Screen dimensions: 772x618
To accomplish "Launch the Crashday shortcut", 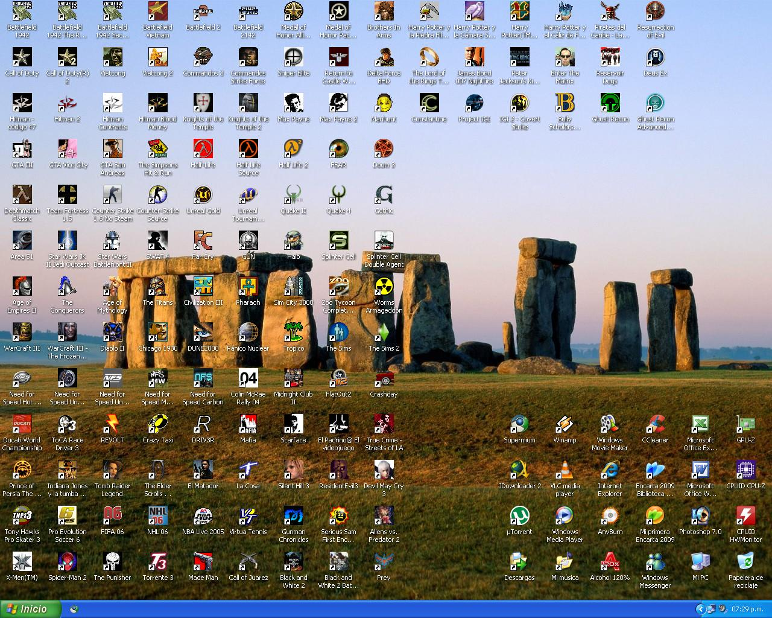I will click(384, 384).
